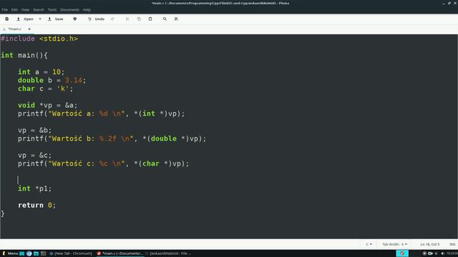Open the Help menu
Image resolution: width=458 pixels, height=257 pixels.
(x=87, y=9)
